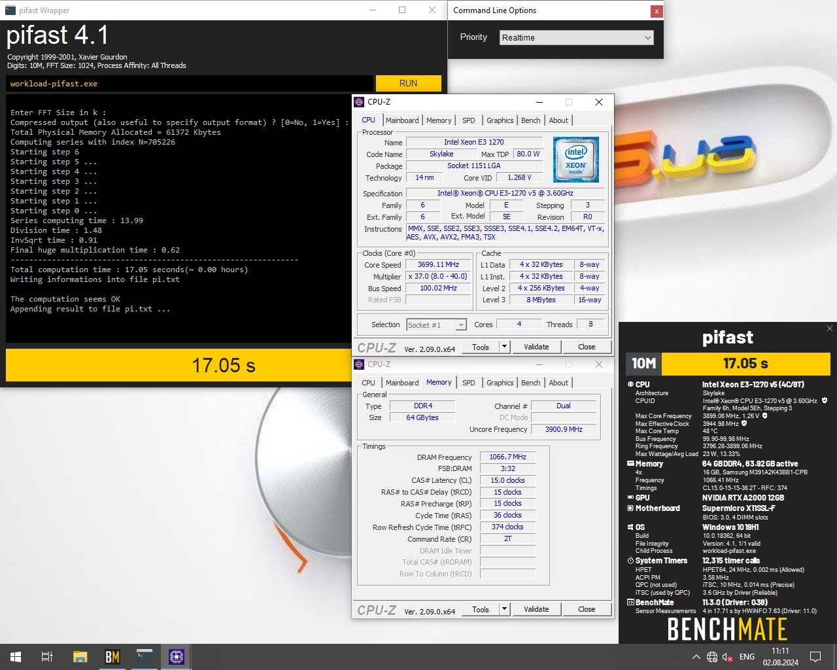837x670 pixels.
Task: Click the muted volume tray icon
Action: pyautogui.click(x=728, y=657)
